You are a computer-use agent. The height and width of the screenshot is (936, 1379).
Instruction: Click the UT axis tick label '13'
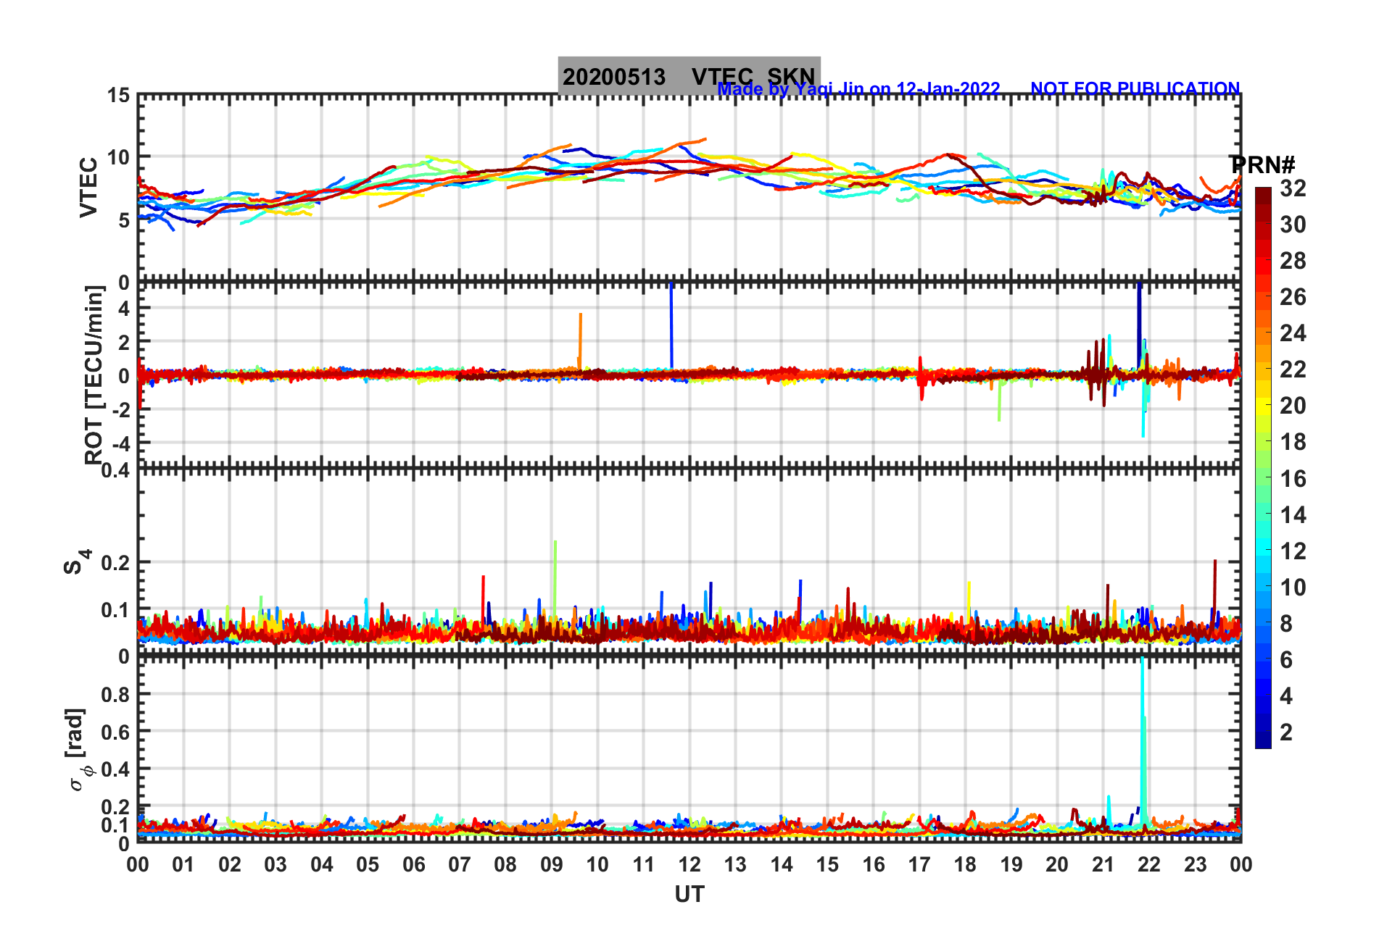(735, 864)
